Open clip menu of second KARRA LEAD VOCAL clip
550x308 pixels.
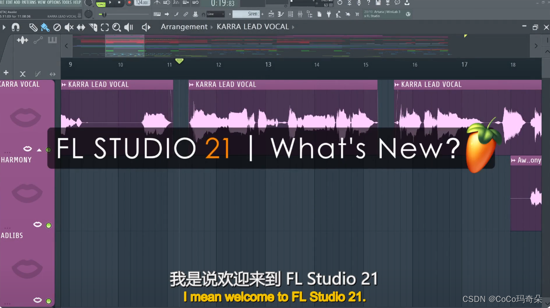point(191,84)
